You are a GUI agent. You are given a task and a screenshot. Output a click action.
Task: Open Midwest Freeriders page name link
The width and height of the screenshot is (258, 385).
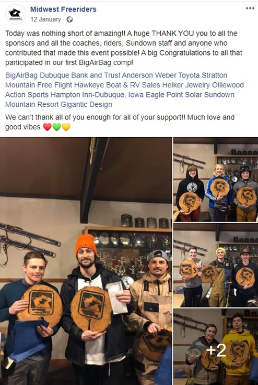[x=63, y=9]
